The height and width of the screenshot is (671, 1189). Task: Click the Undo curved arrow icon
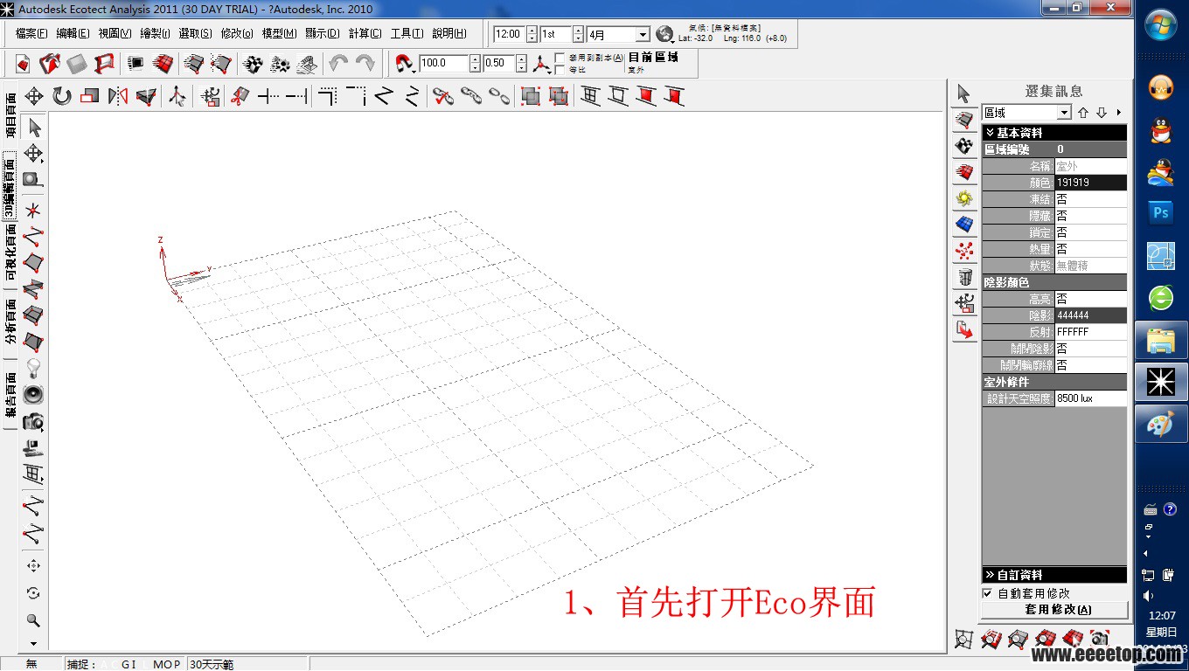pyautogui.click(x=337, y=63)
